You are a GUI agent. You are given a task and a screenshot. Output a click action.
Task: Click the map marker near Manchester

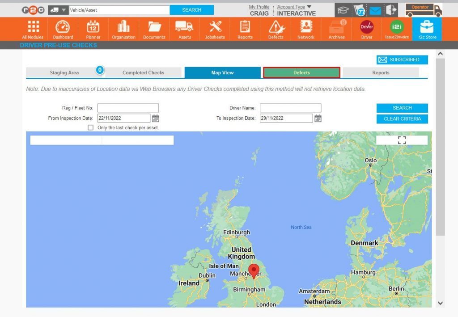[254, 270]
